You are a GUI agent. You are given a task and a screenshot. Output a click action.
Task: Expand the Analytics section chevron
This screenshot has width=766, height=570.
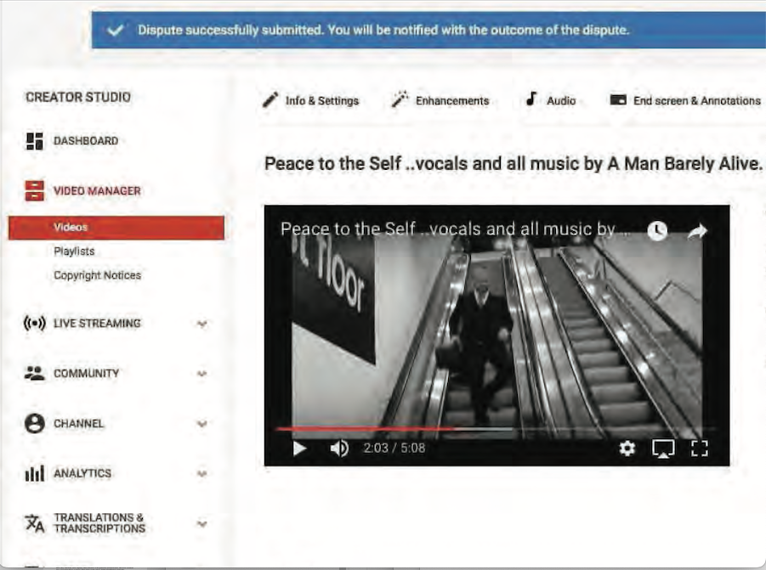point(201,473)
